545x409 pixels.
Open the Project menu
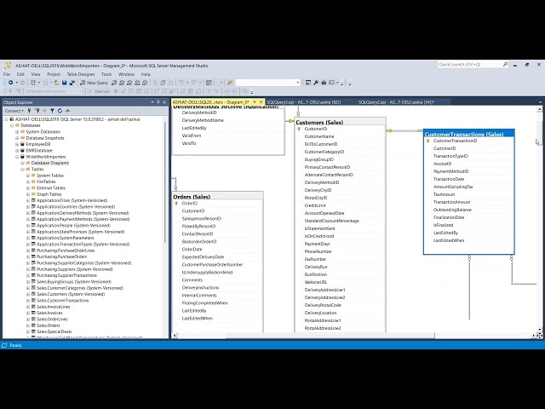pyautogui.click(x=54, y=74)
